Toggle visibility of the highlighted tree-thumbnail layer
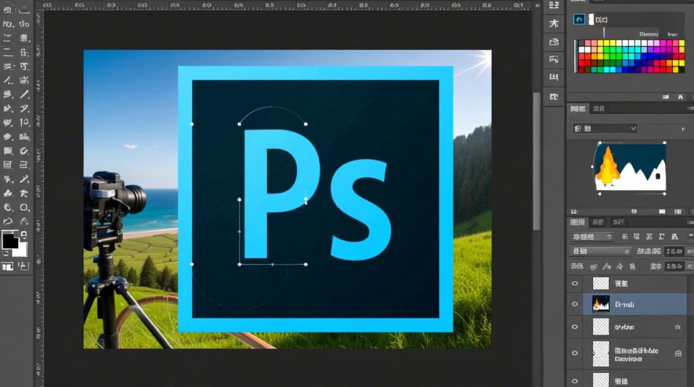 point(575,304)
